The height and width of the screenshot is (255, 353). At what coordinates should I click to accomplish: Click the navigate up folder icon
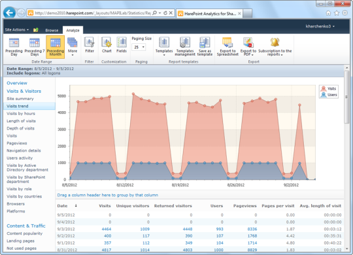36,29
